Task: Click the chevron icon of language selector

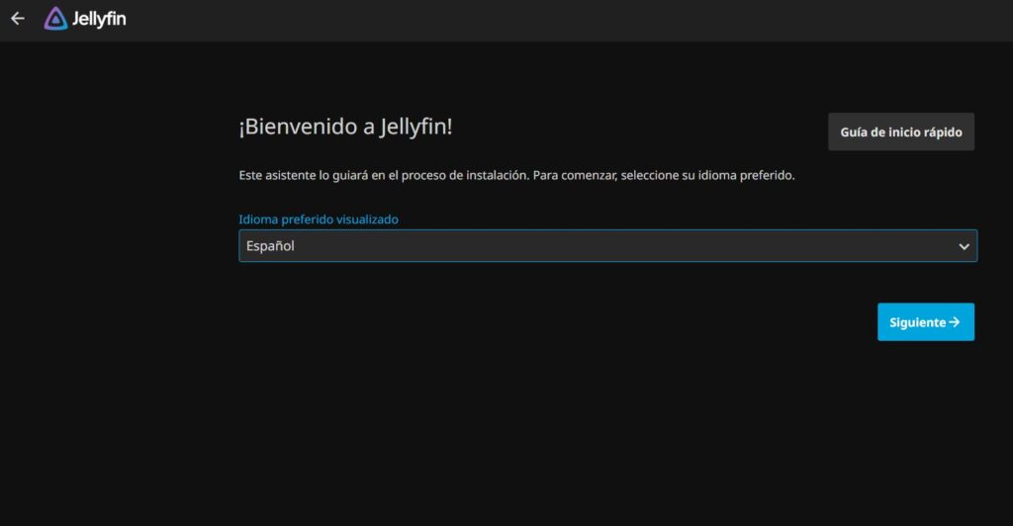Action: 964,246
